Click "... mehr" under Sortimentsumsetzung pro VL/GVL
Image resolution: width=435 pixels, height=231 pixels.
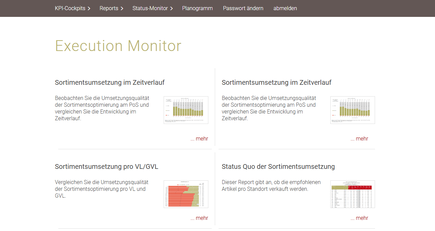(x=199, y=218)
